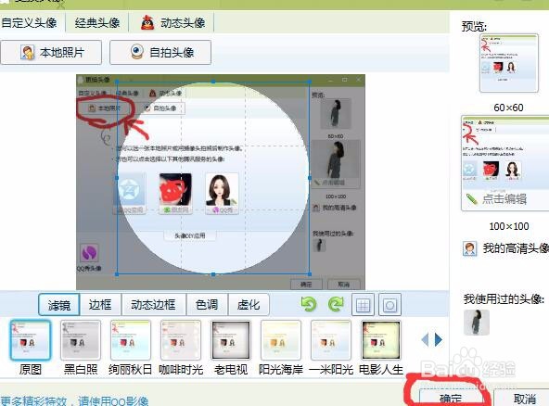Select the 色调 tab
The image size is (549, 406).
[x=208, y=305]
